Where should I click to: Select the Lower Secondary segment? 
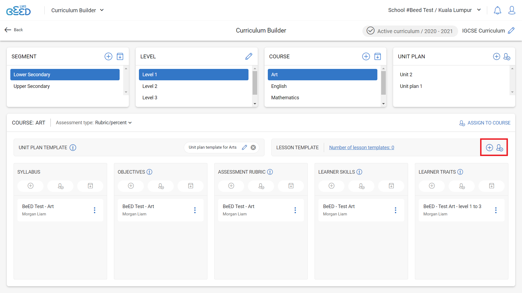[65, 75]
